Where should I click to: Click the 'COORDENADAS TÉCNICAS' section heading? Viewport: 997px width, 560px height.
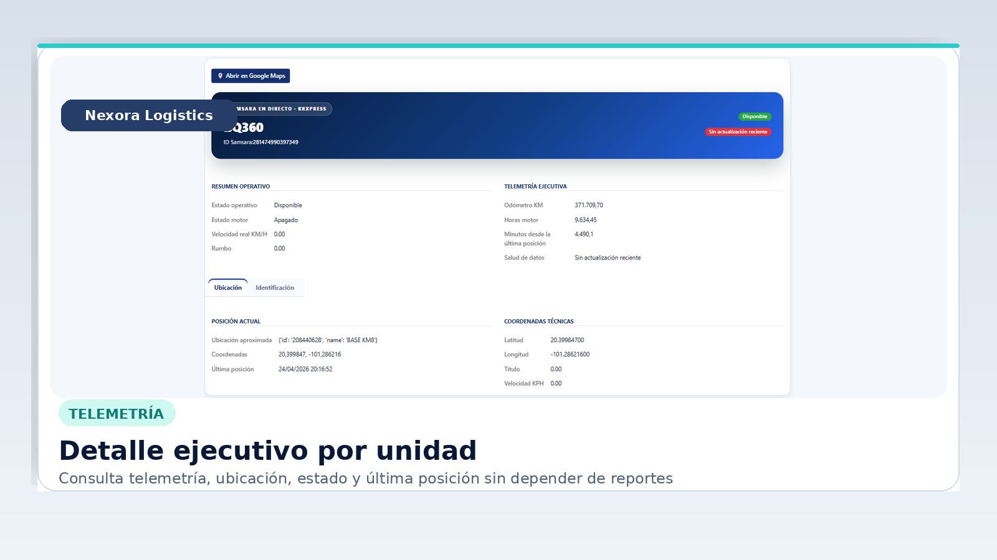tap(539, 322)
